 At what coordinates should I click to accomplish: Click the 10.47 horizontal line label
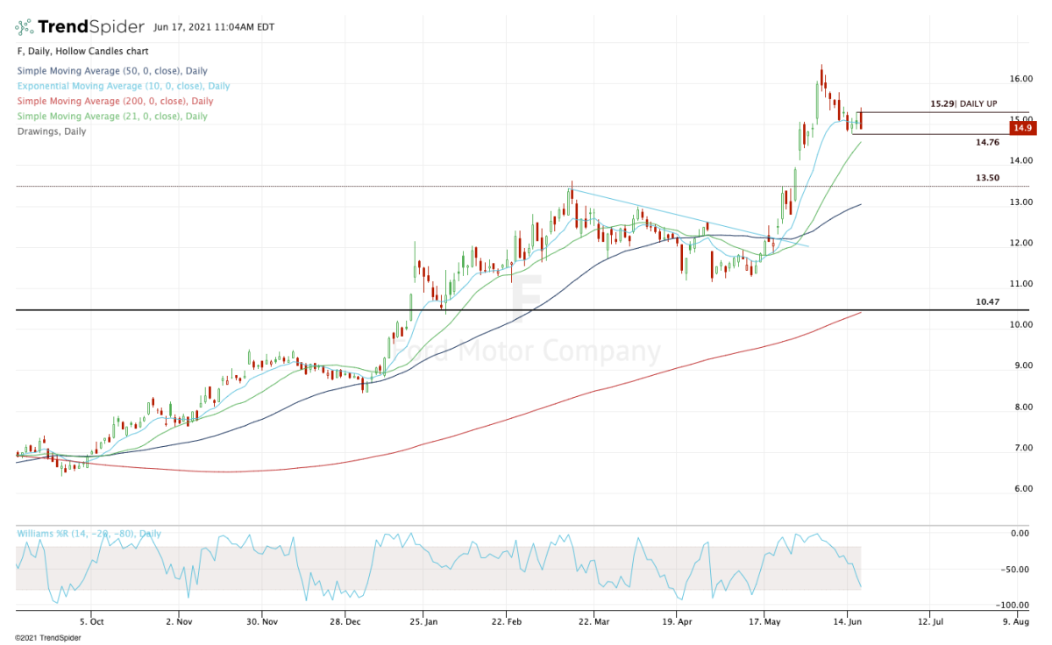pos(988,301)
